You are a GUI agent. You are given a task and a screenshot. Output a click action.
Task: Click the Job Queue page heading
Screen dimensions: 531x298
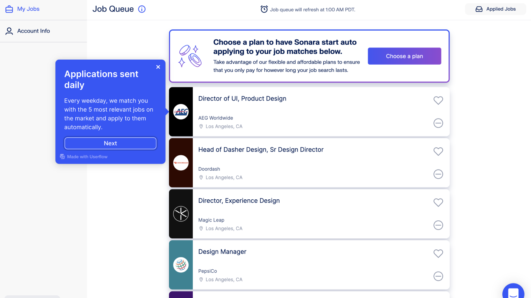(x=113, y=9)
